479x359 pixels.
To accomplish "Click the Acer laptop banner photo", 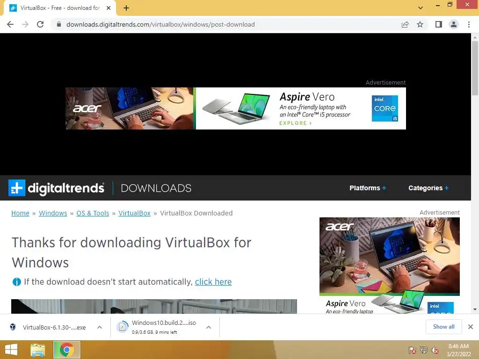I will [x=130, y=108].
